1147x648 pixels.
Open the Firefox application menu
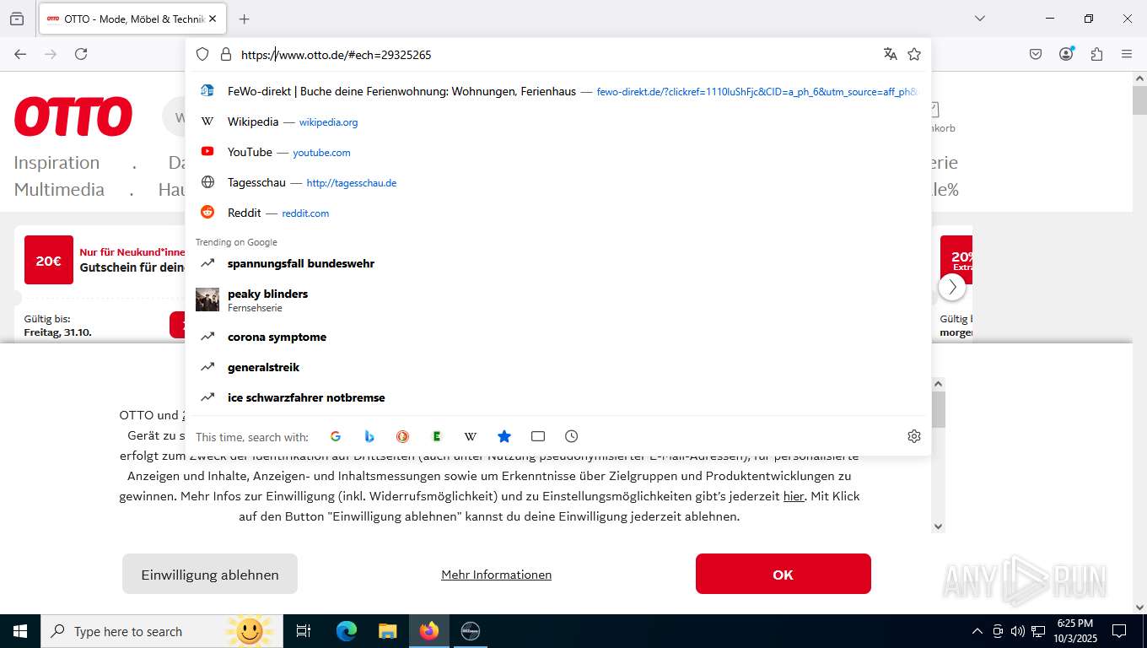(x=1127, y=54)
